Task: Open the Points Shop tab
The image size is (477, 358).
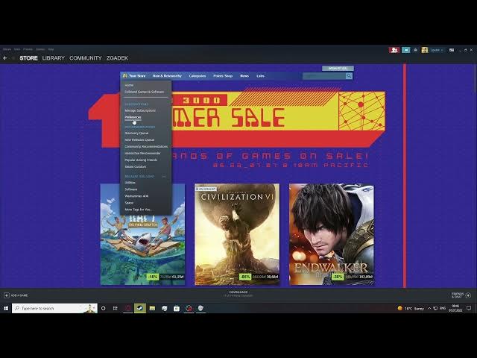Action: click(223, 76)
